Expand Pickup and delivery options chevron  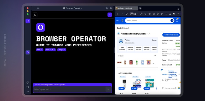148,34
